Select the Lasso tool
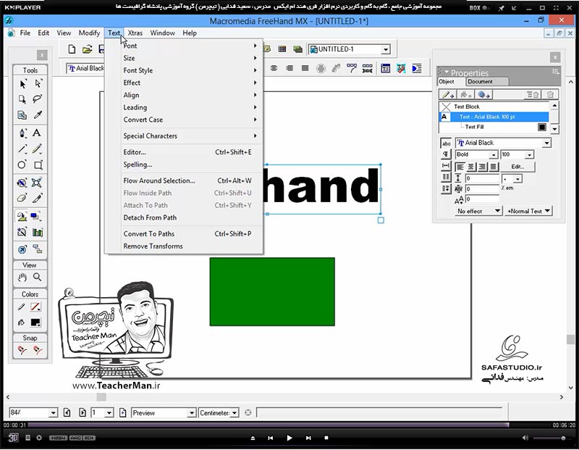 (38, 99)
